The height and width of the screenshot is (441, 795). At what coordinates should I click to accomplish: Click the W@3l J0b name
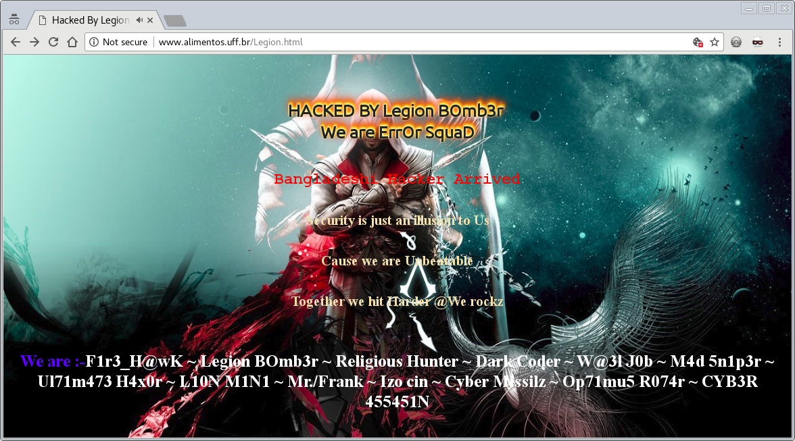pos(615,361)
